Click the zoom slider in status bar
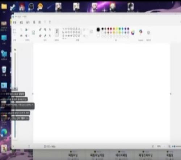Image resolution: width=181 pixels, height=160 pixels. coord(176,147)
